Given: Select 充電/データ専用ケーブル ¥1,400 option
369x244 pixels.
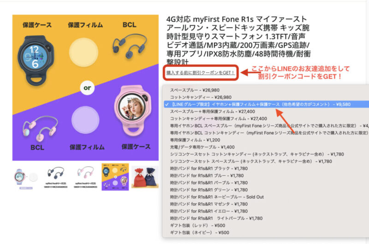Looking at the screenshot, I should (266, 147).
